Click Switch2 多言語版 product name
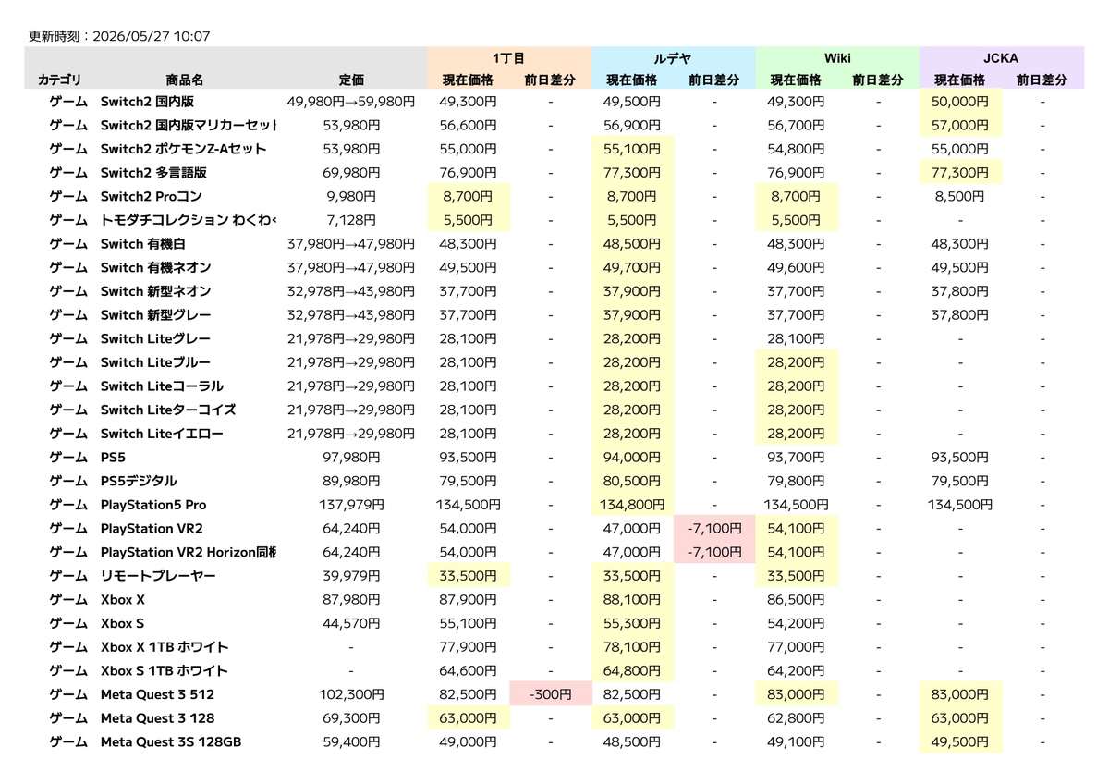The image size is (1109, 784). pyautogui.click(x=153, y=173)
